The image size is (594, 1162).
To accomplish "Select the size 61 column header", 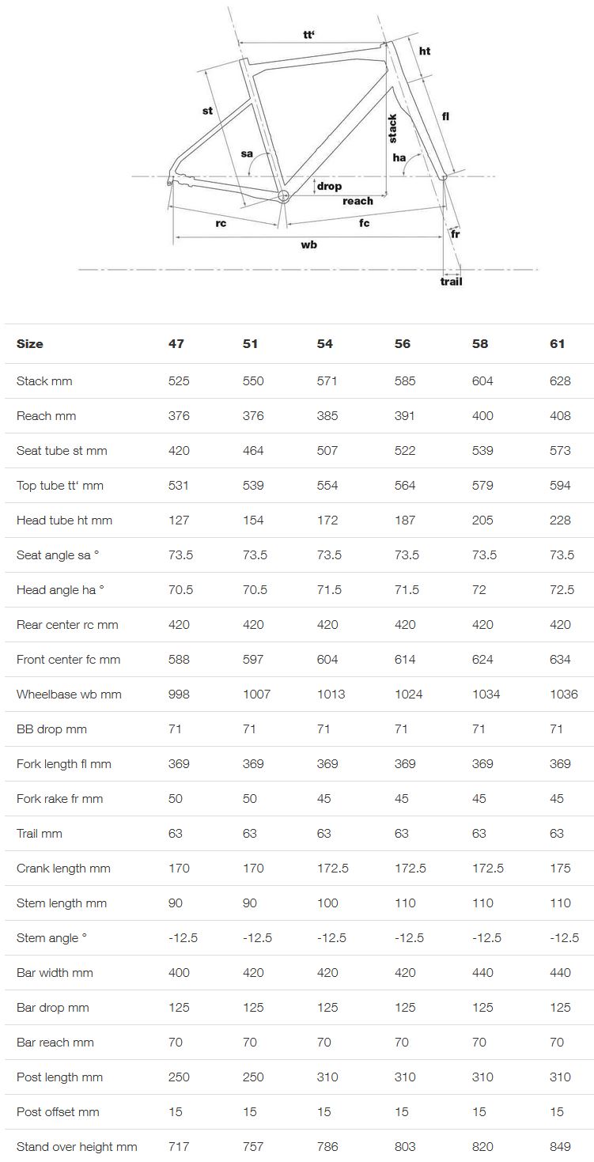I will (558, 344).
